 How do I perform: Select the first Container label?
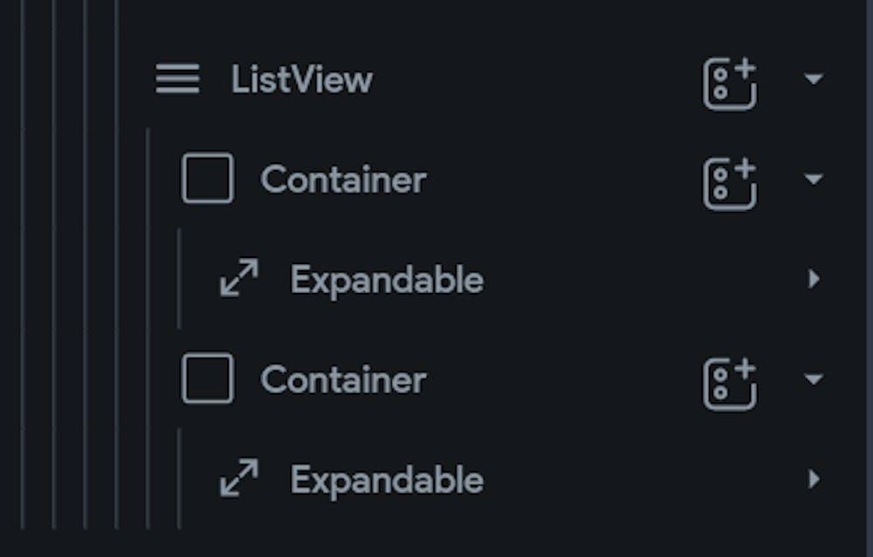[x=343, y=180]
